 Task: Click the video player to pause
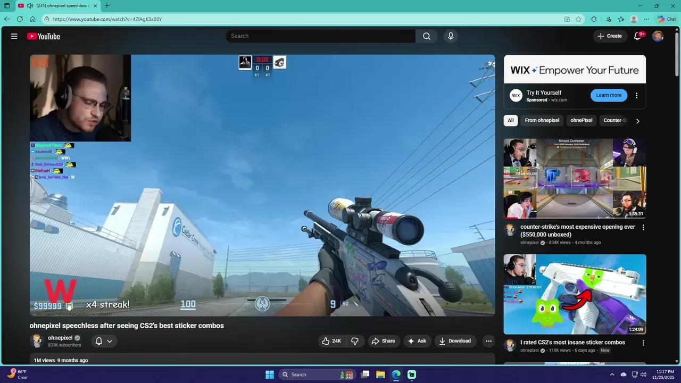point(262,185)
